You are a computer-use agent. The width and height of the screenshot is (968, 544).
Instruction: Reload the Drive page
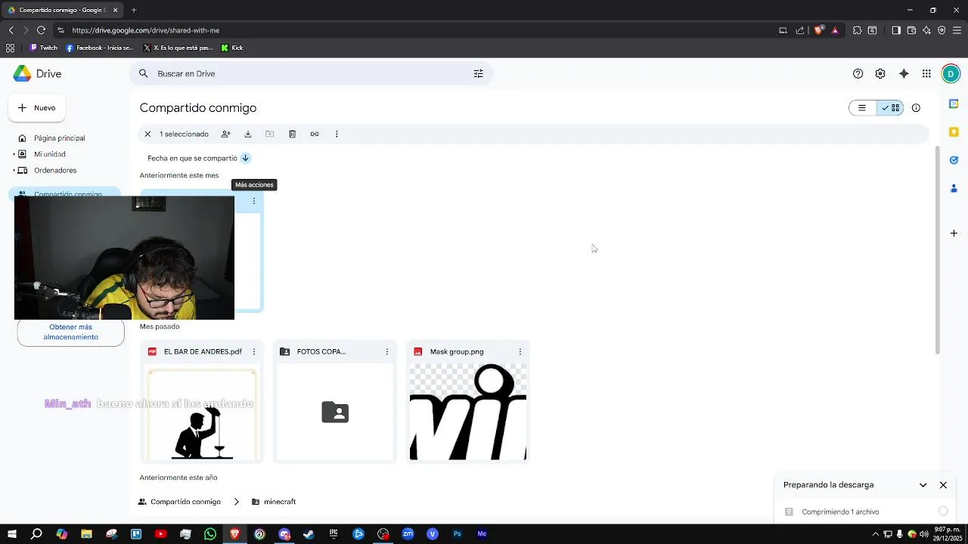[x=41, y=30]
